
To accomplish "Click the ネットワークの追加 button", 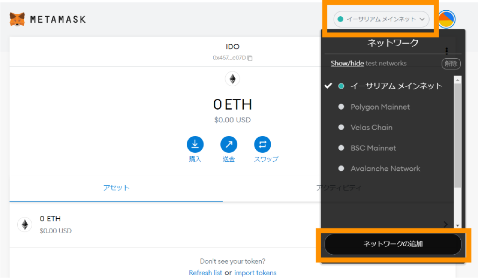I will [393, 244].
